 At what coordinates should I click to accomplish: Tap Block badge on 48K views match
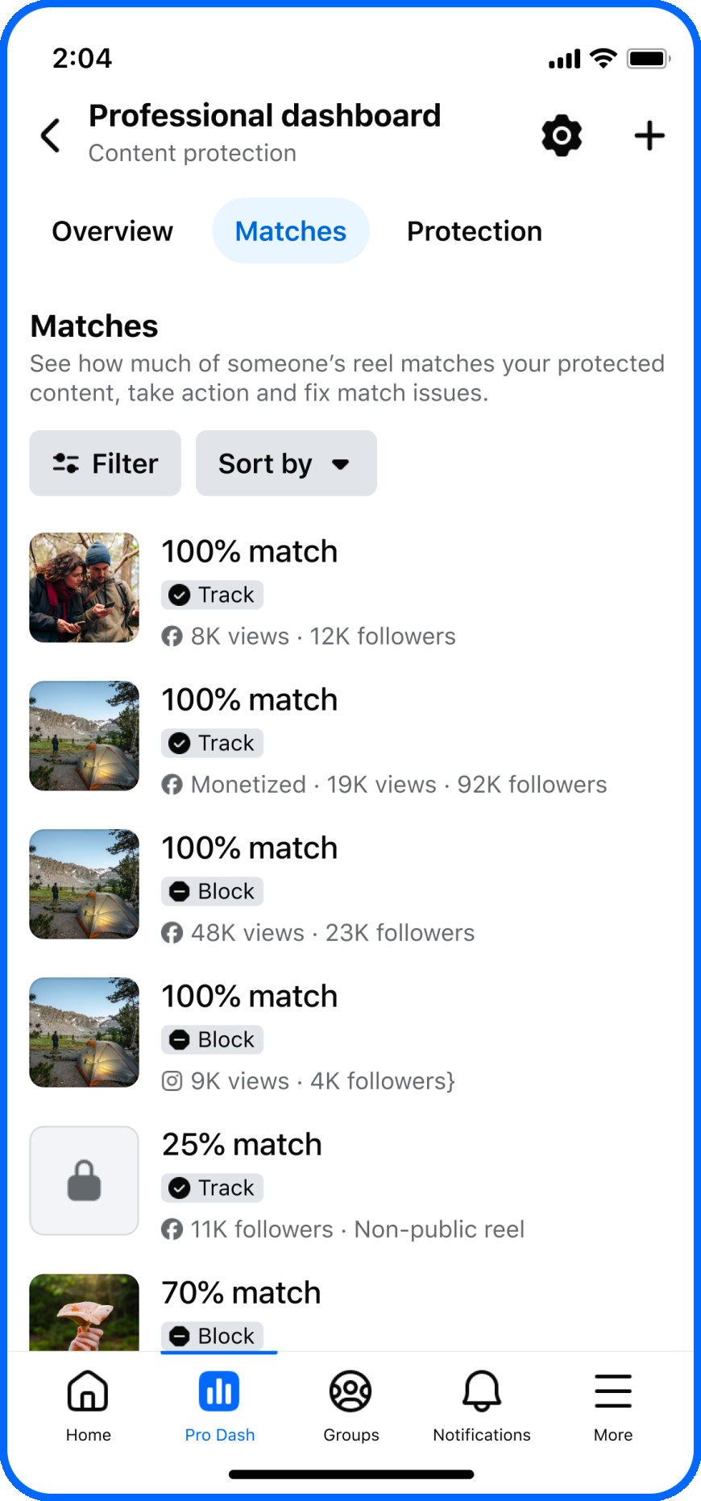(213, 891)
